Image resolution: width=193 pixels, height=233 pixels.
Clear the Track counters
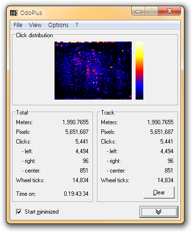click(x=159, y=192)
